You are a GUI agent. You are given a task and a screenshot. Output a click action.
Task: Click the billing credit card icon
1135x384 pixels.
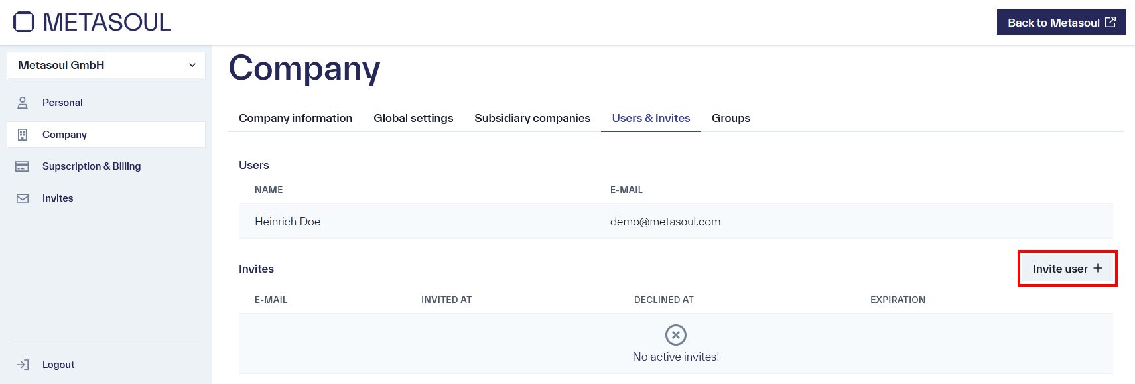pyautogui.click(x=22, y=166)
